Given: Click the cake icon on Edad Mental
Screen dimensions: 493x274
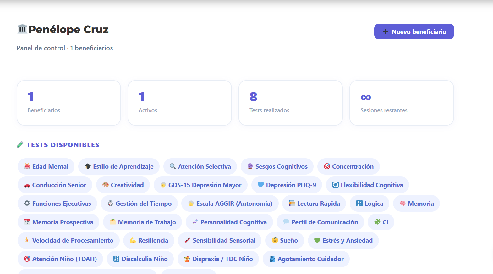Looking at the screenshot, I should (x=27, y=166).
